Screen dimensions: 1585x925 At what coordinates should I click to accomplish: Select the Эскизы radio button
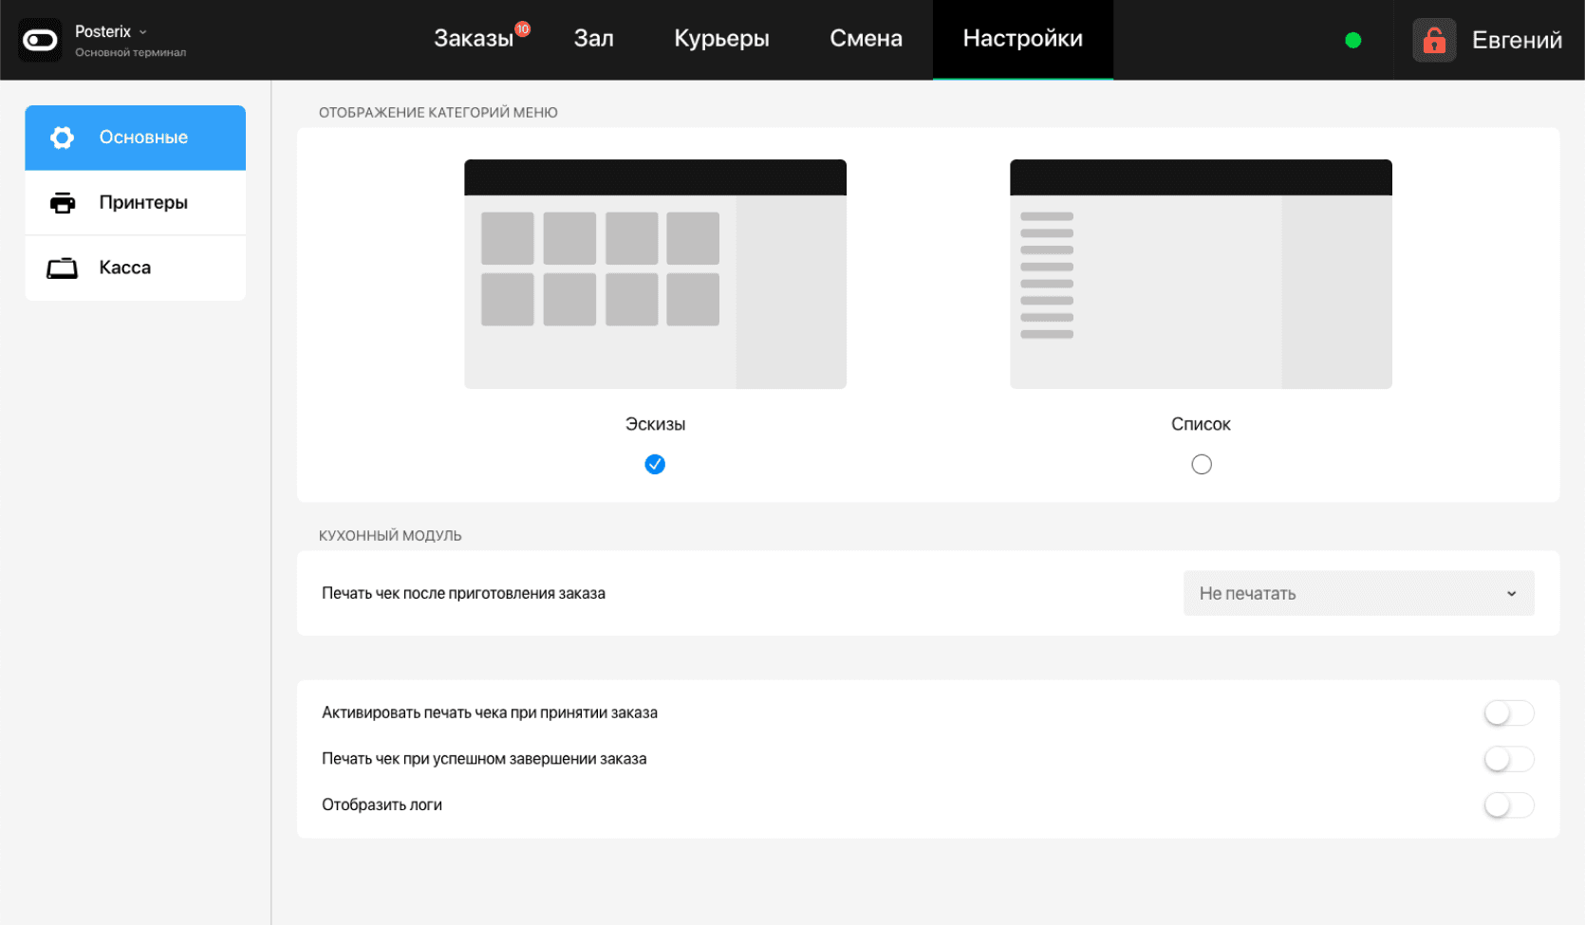coord(655,464)
